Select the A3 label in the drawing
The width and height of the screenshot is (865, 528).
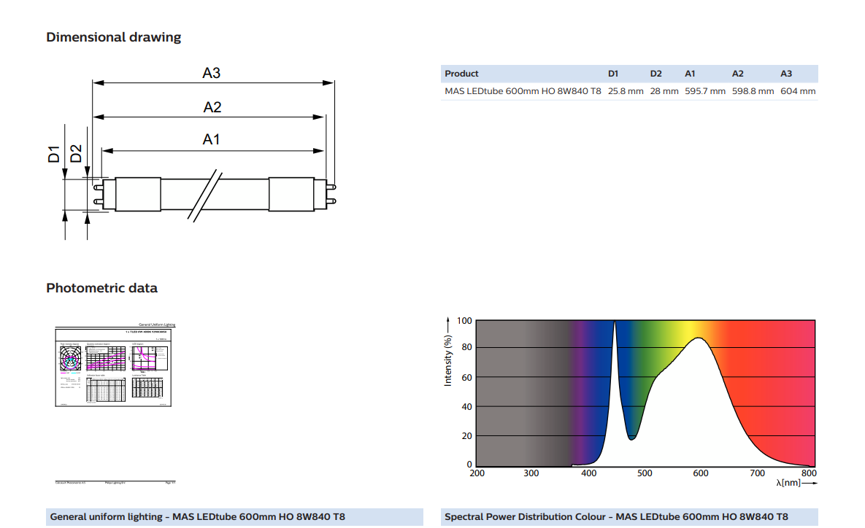pos(212,73)
